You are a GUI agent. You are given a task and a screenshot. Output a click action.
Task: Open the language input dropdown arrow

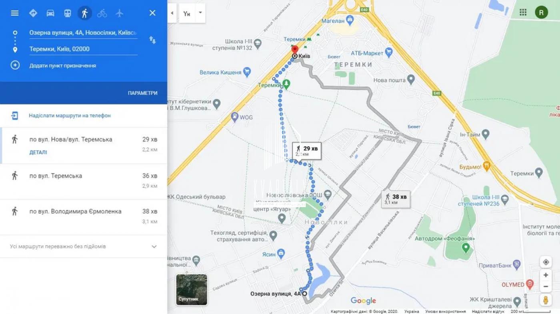200,13
